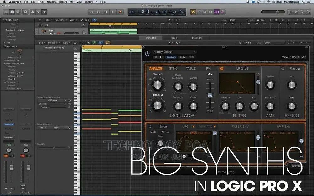Click the Wi-Fi status icon
314x196 pixels.
click(268, 2)
